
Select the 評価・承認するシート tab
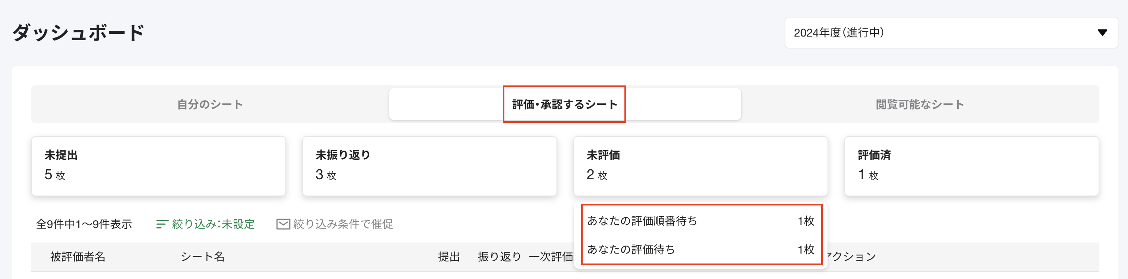click(564, 104)
